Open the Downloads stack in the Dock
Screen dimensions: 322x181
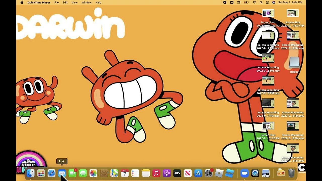tap(281, 173)
